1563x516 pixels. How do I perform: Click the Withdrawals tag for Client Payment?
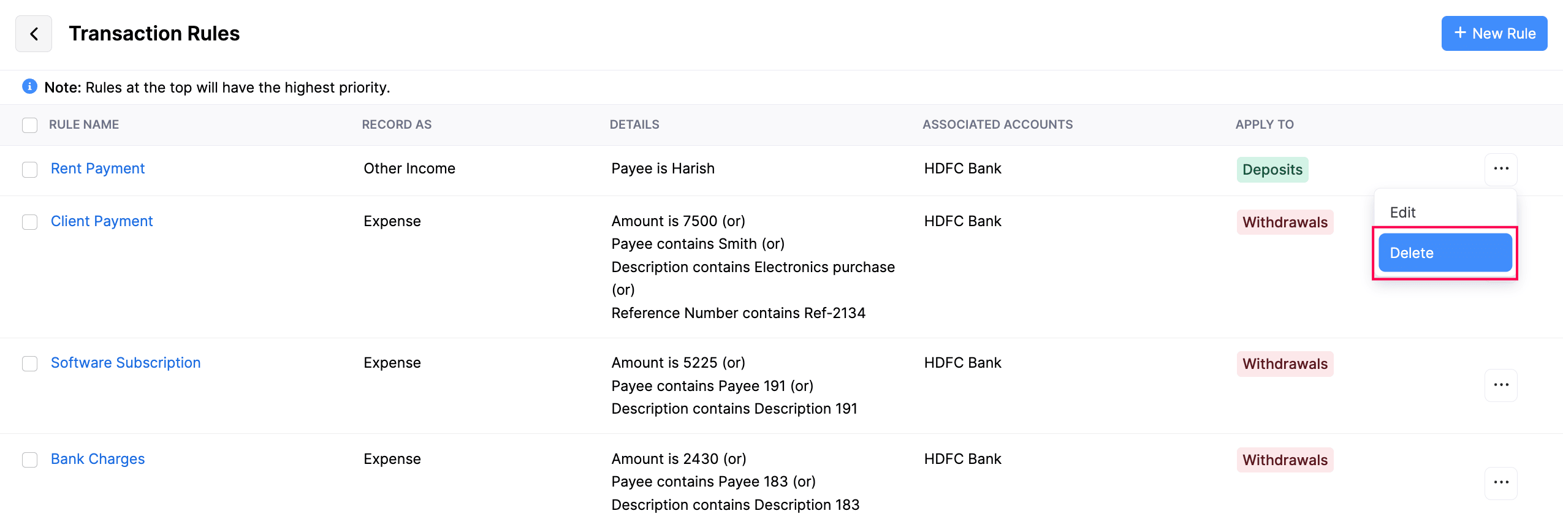[x=1285, y=222]
